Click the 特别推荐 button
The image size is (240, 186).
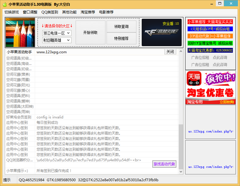(121, 38)
